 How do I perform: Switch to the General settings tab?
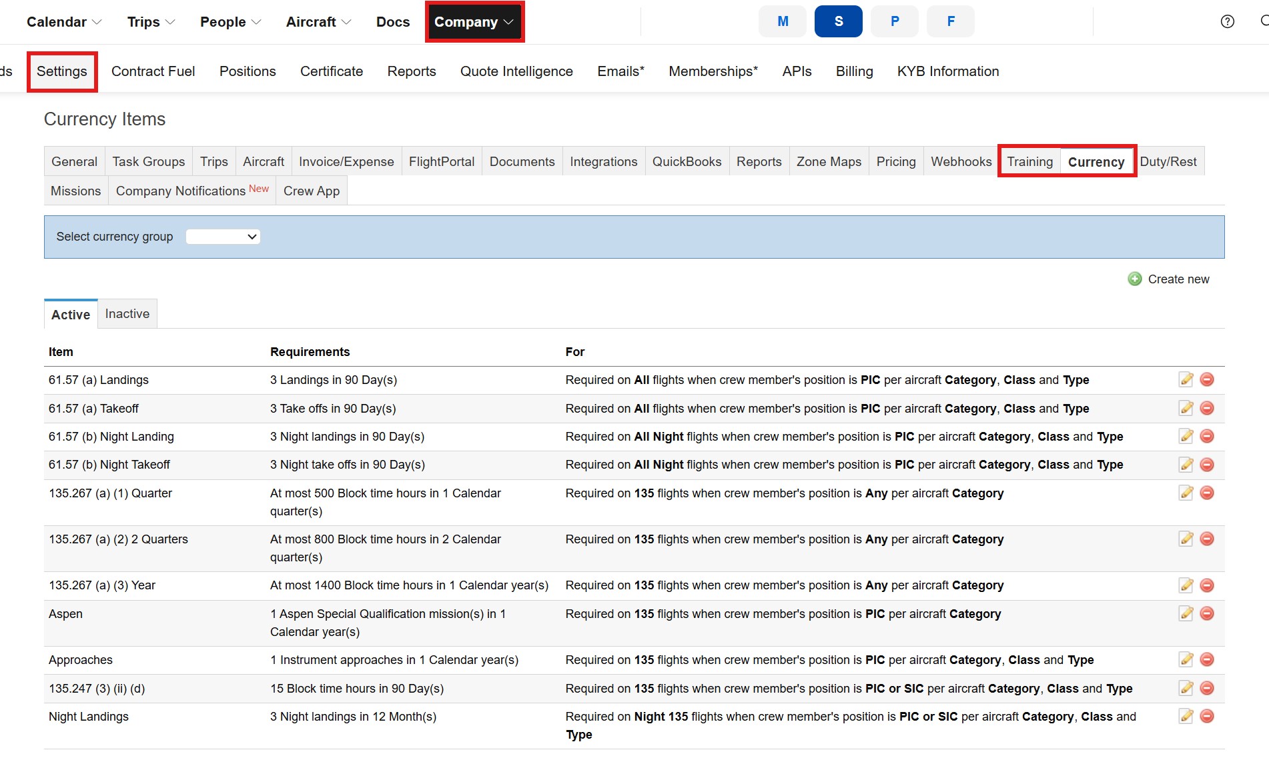click(74, 161)
